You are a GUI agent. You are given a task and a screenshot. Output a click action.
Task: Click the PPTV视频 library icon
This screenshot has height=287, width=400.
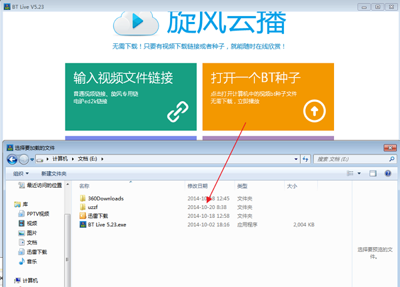[x=21, y=214]
